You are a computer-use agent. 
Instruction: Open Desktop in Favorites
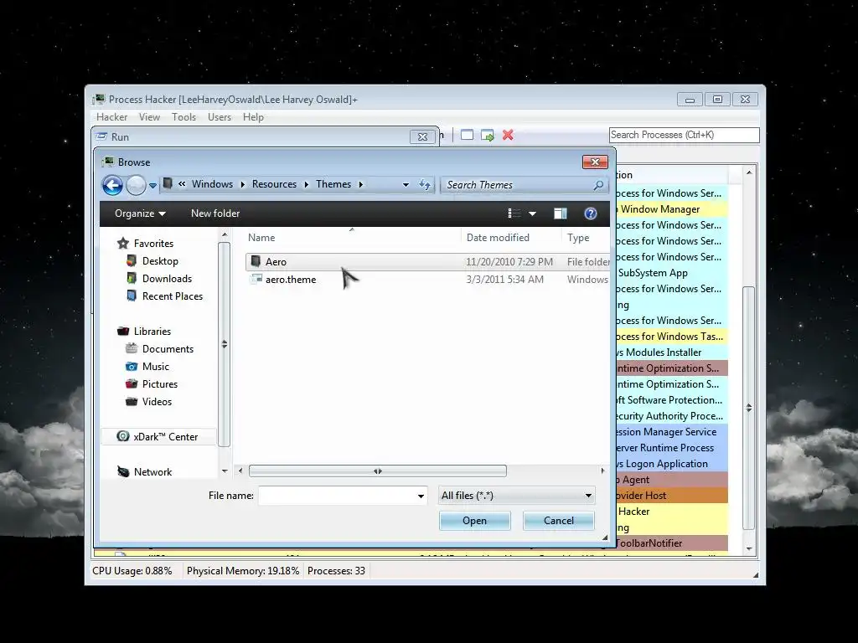pyautogui.click(x=160, y=261)
